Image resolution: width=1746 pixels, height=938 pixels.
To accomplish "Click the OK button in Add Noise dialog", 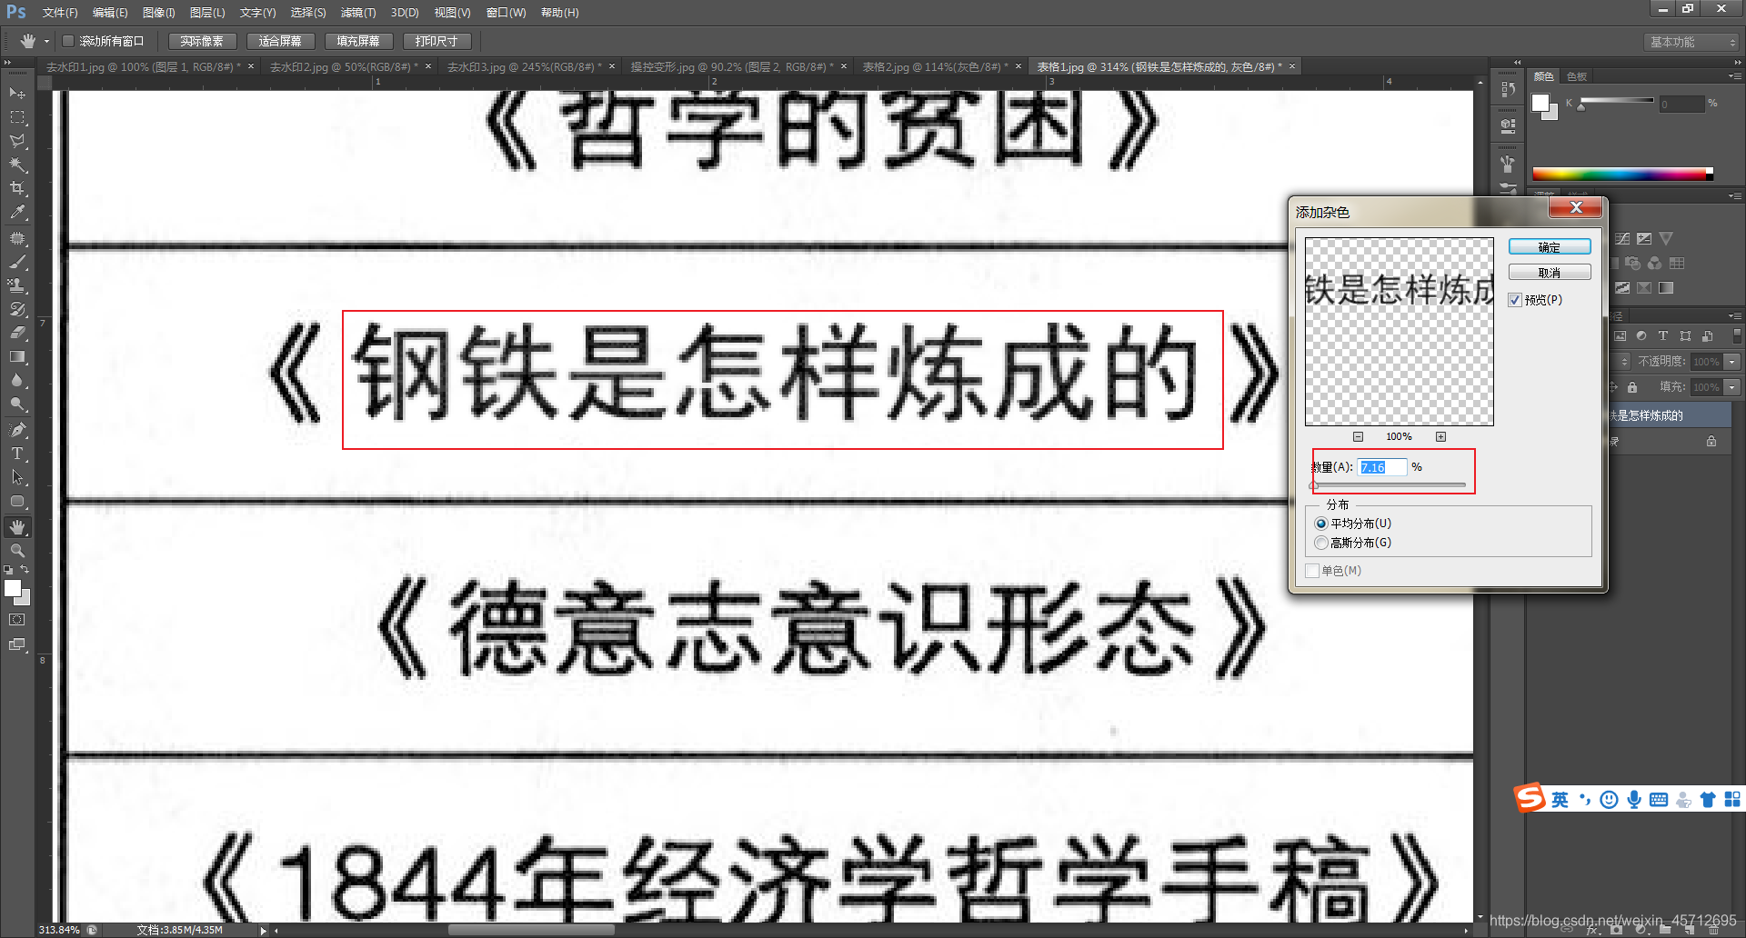I will 1550,247.
